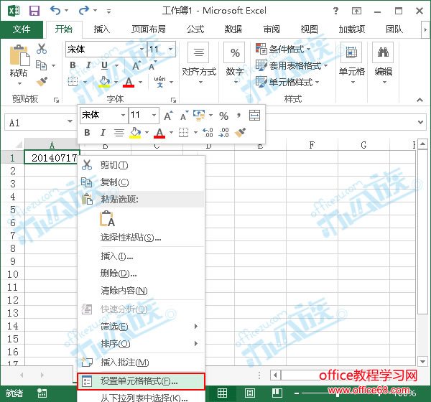Decrease font size in ribbon
The height and width of the screenshot is (402, 431).
pyautogui.click(x=152, y=65)
